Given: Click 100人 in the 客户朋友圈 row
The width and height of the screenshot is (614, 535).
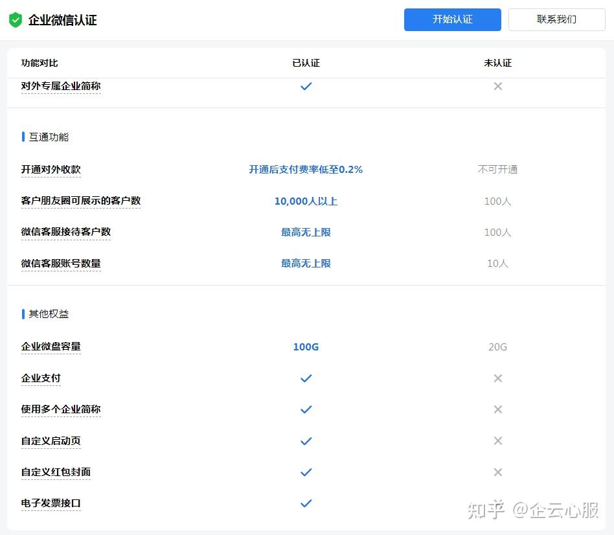Looking at the screenshot, I should pos(497,201).
